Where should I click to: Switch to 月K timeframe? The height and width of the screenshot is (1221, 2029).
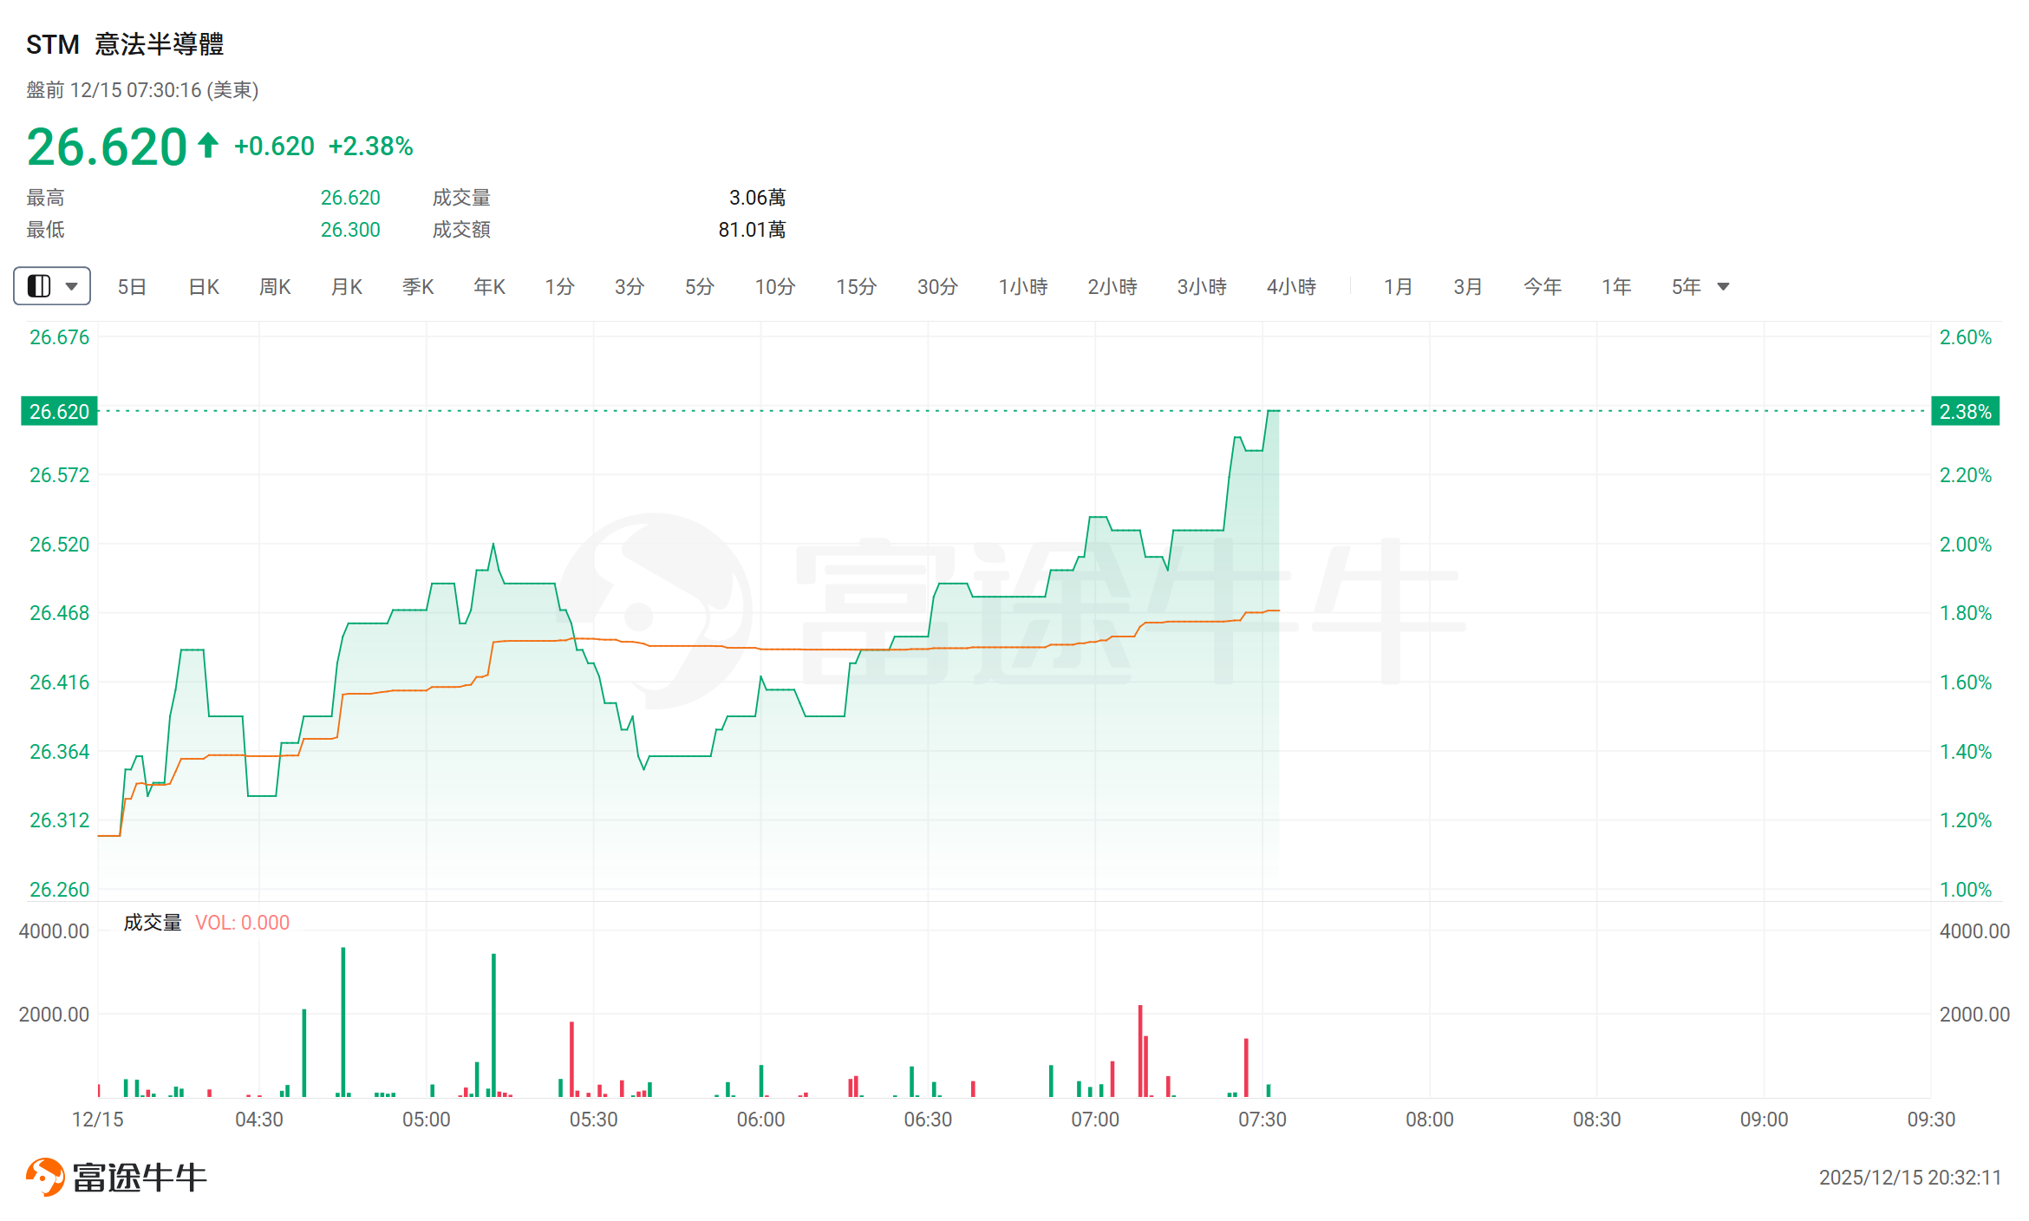coord(347,287)
